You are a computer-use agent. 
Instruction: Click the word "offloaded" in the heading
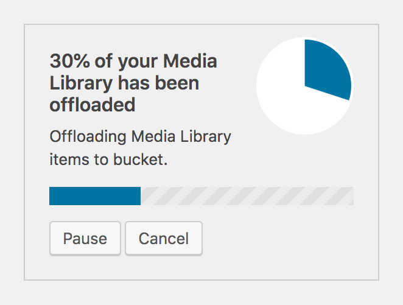(92, 104)
